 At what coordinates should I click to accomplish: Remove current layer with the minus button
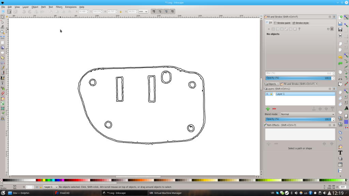274,109
